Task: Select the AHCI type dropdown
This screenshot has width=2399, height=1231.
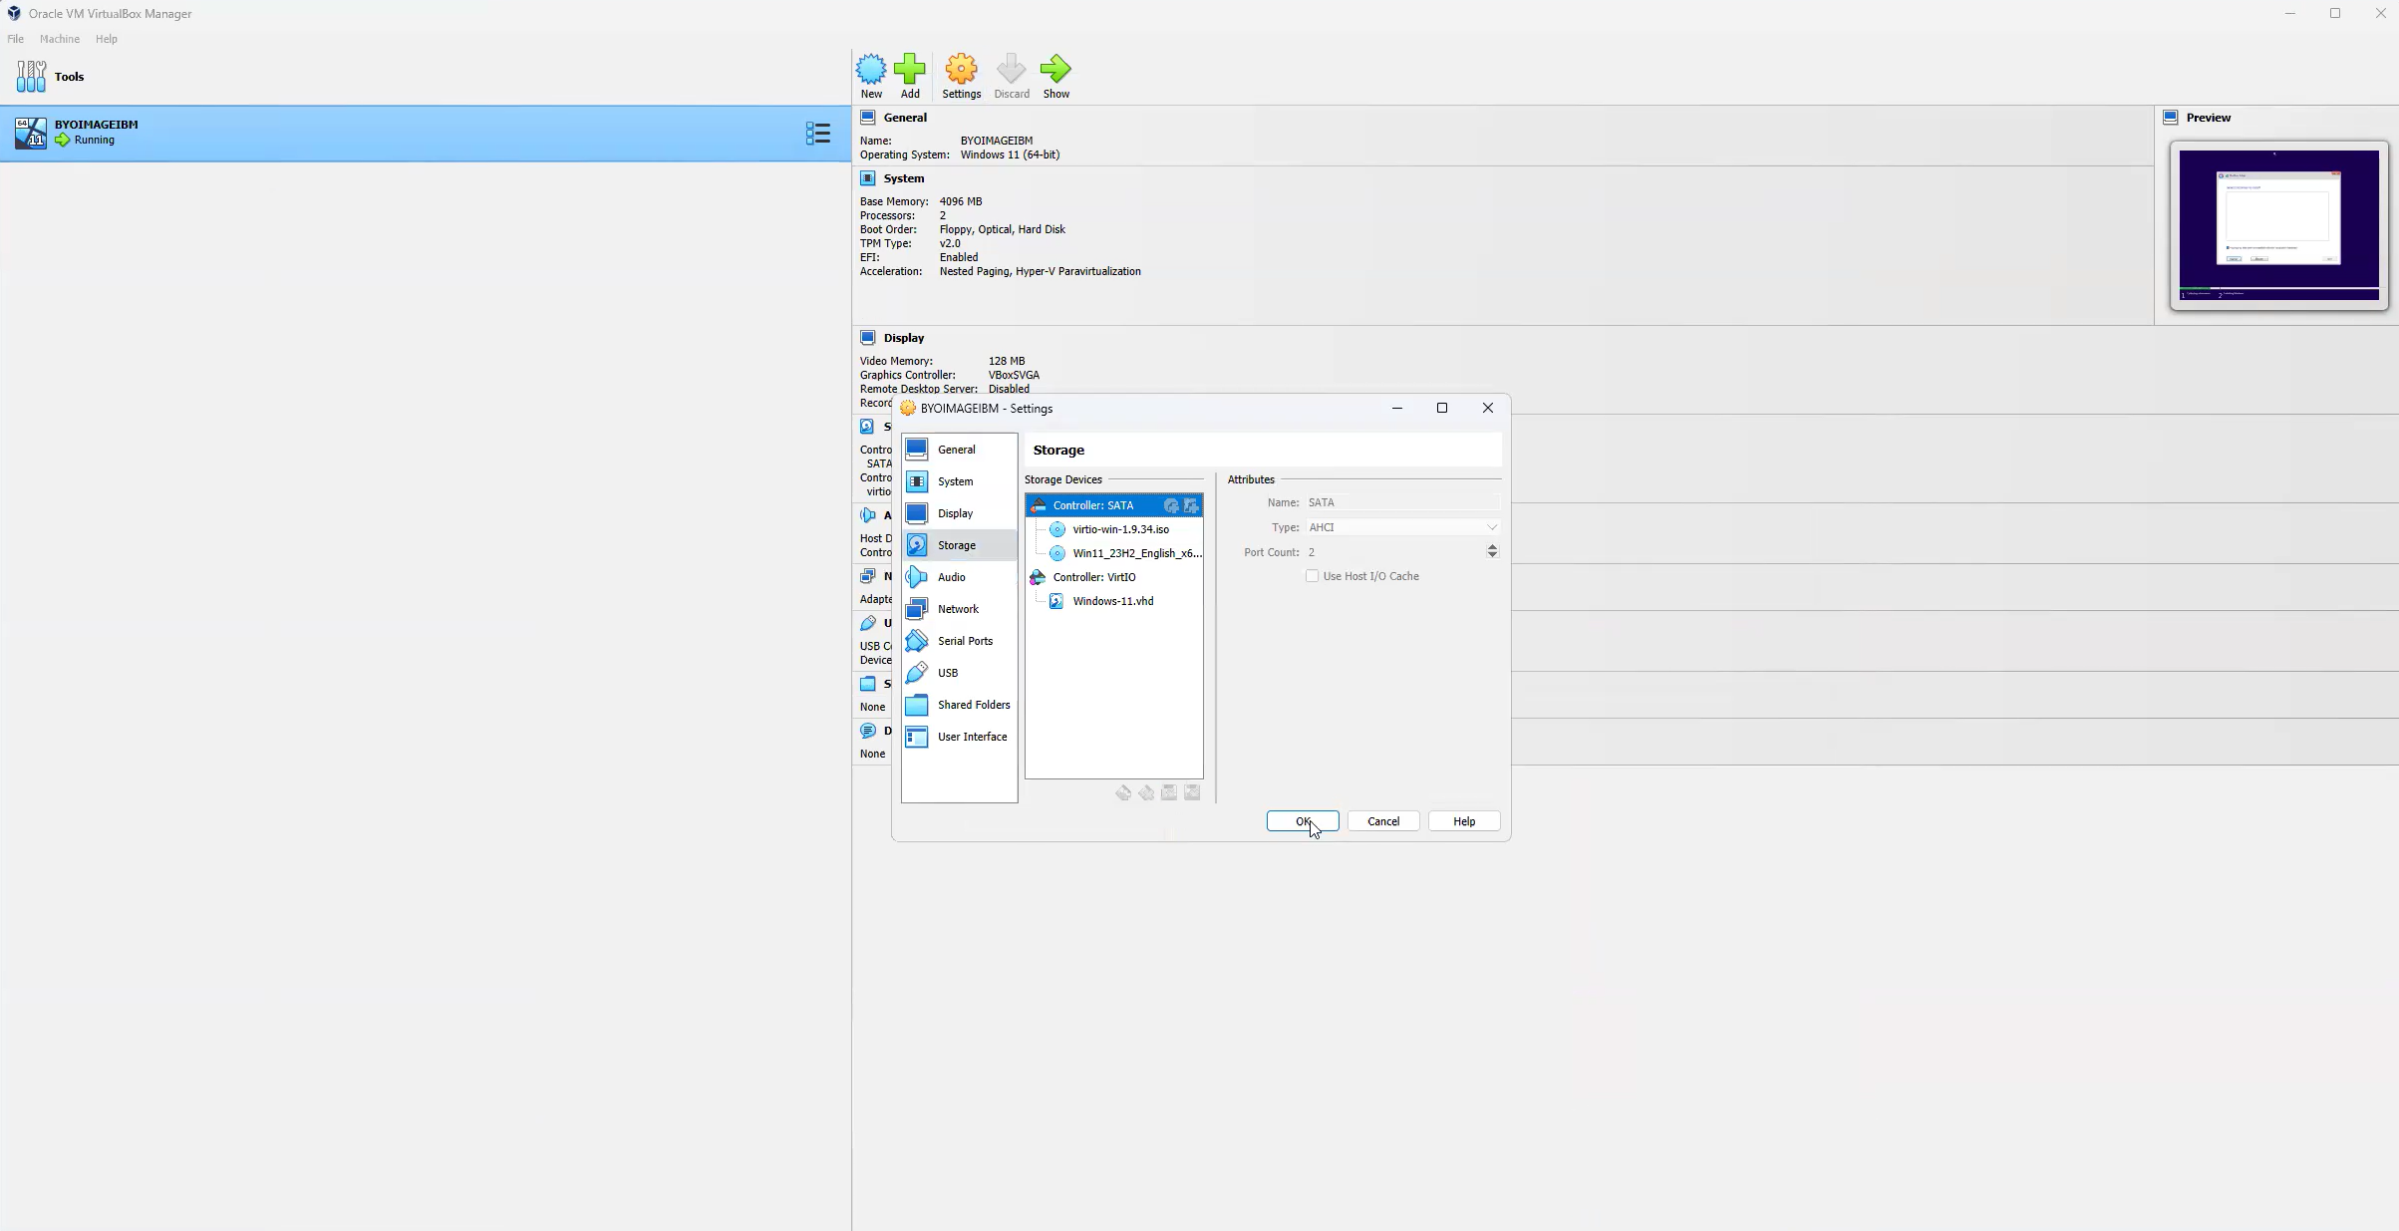Action: coord(1402,526)
